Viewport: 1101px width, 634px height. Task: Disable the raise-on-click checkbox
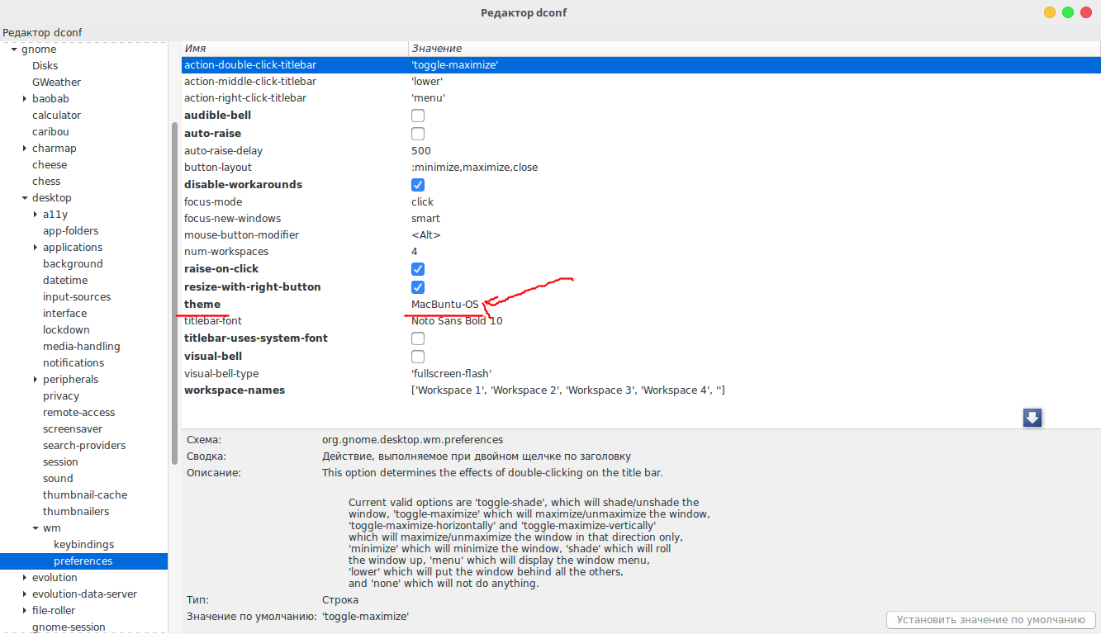pyautogui.click(x=418, y=269)
